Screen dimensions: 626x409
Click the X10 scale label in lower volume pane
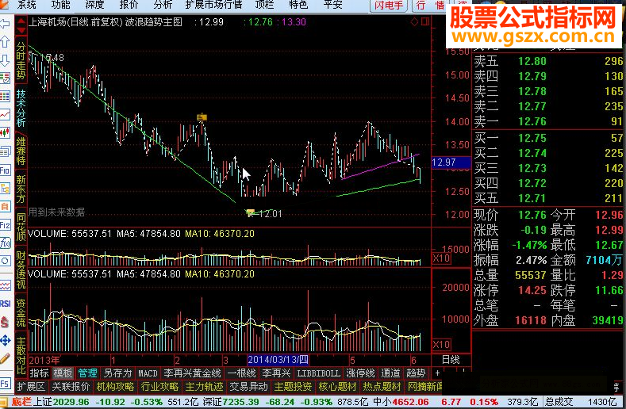(x=441, y=344)
